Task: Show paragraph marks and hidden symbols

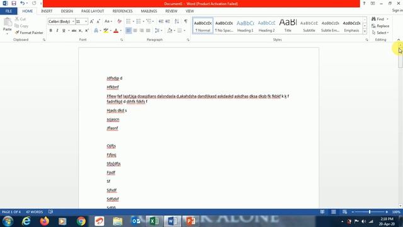Action: click(186, 21)
